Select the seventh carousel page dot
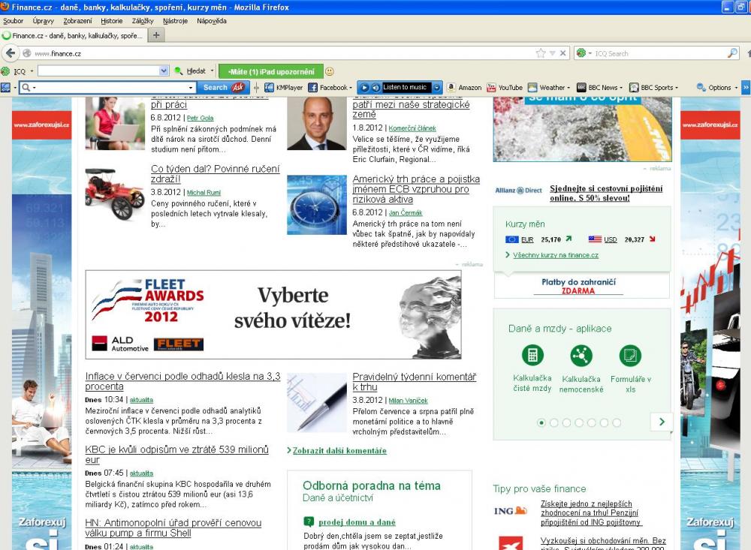The width and height of the screenshot is (751, 550). (617, 422)
